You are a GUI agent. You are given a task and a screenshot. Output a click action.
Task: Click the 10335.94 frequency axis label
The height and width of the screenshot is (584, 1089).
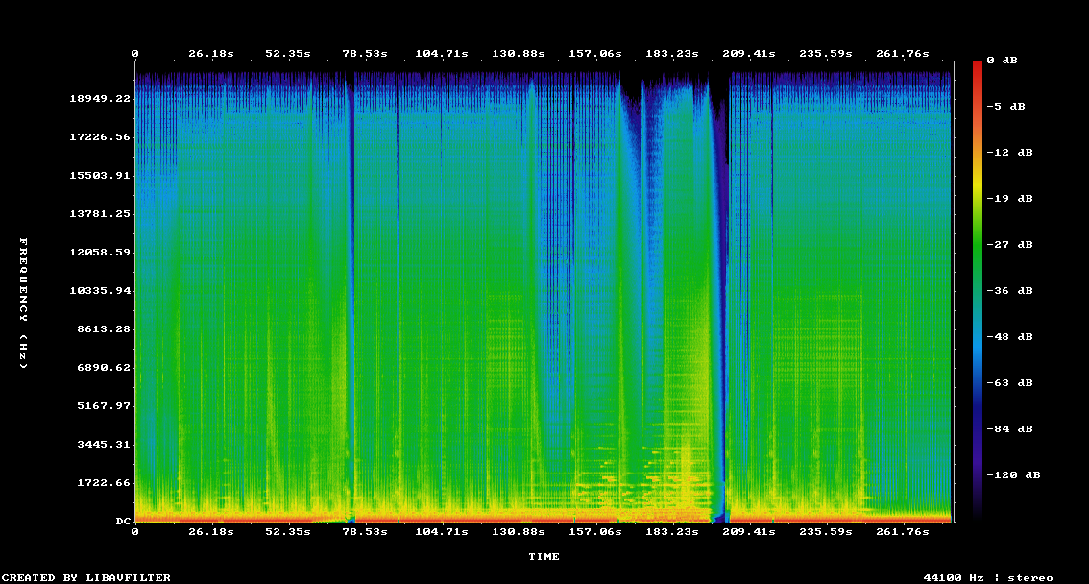[x=100, y=291]
